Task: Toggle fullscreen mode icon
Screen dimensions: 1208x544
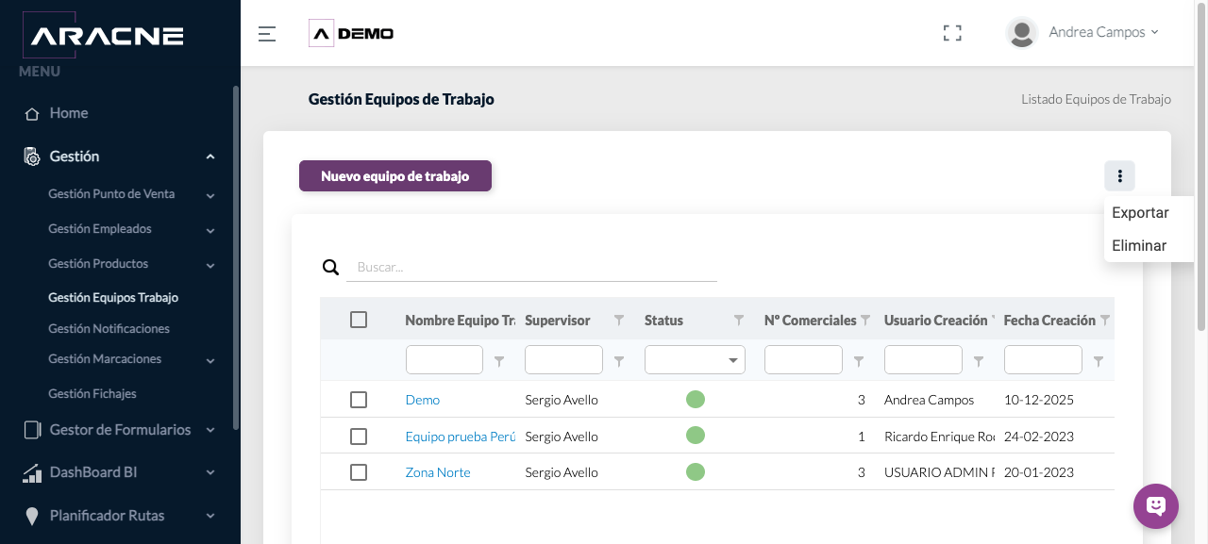Action: (x=952, y=33)
